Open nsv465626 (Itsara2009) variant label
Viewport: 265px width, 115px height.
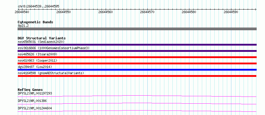(x=38, y=54)
